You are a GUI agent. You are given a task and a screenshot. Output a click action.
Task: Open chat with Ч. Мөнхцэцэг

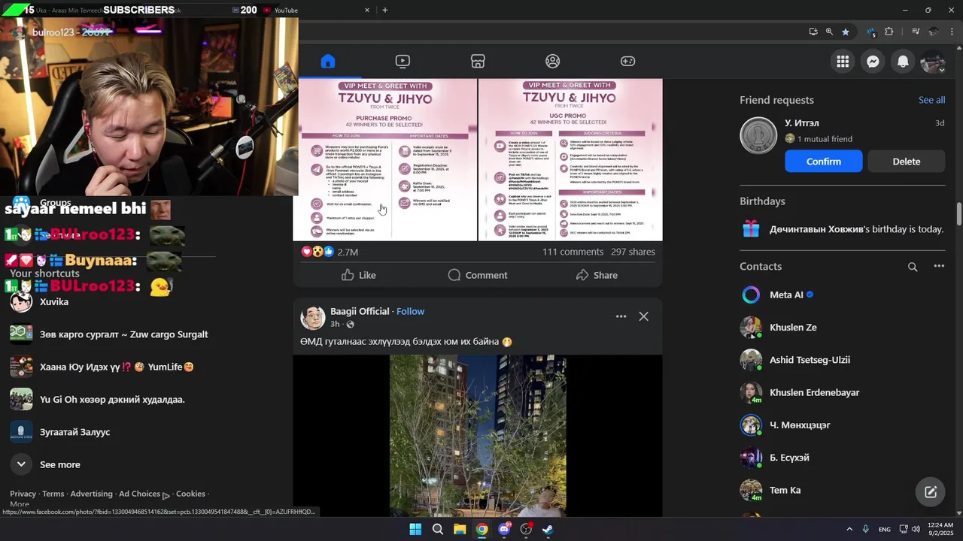click(843, 425)
